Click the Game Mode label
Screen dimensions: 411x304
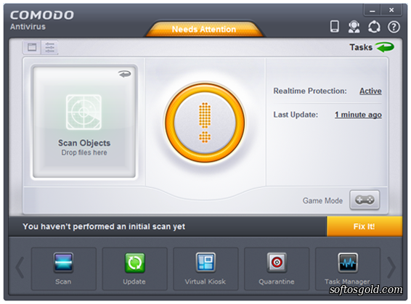(x=322, y=200)
